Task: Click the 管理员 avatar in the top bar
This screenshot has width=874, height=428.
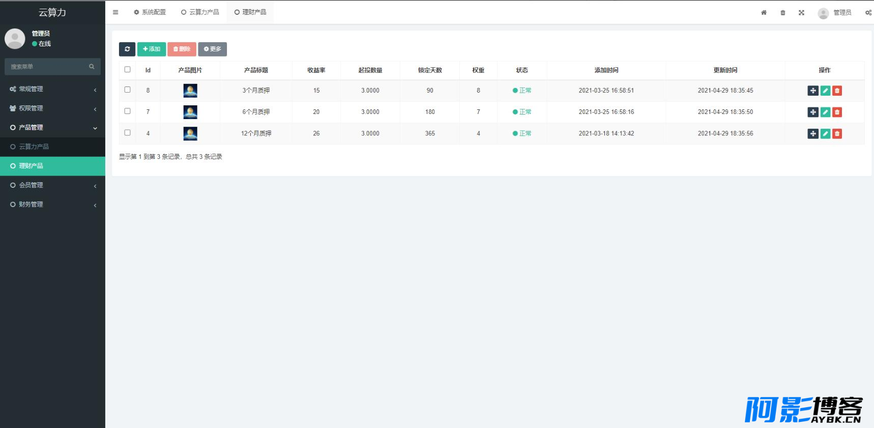Action: click(823, 13)
